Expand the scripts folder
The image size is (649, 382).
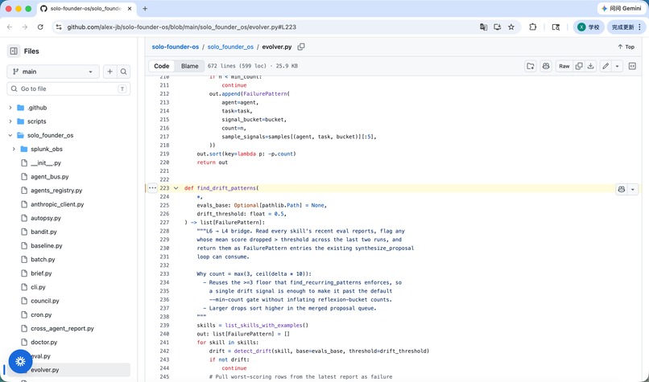coord(10,121)
